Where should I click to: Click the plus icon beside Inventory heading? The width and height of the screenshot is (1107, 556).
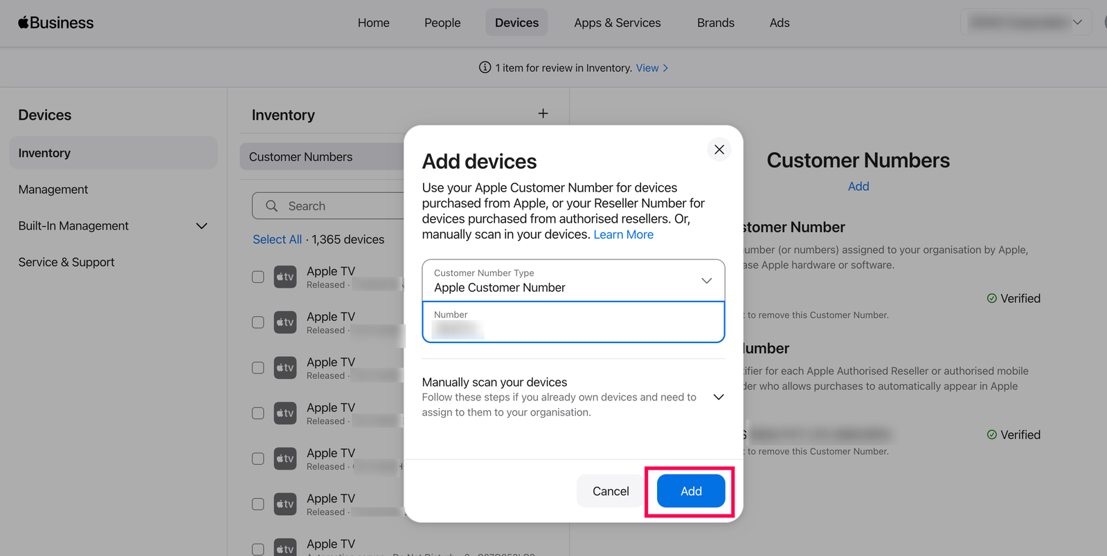(x=543, y=113)
